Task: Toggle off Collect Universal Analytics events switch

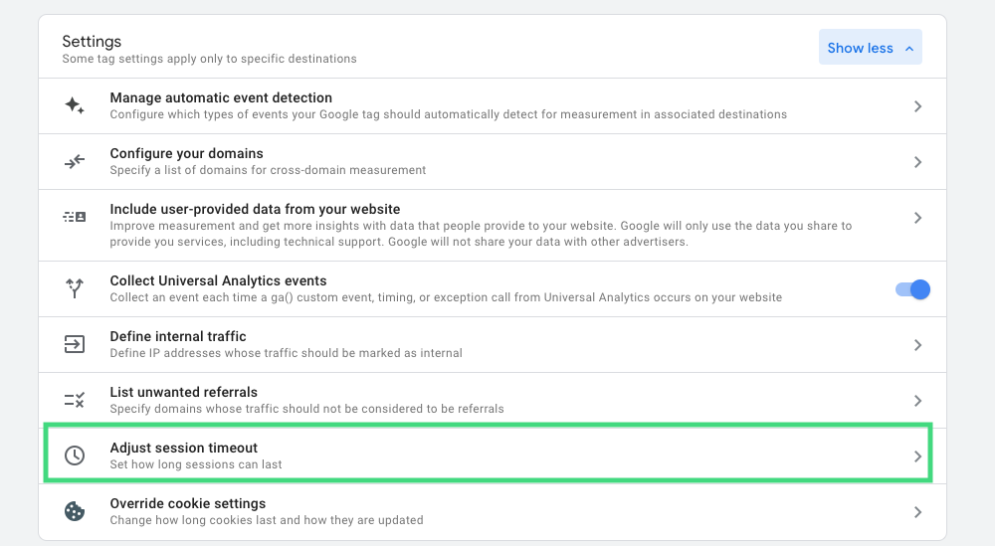Action: point(912,289)
